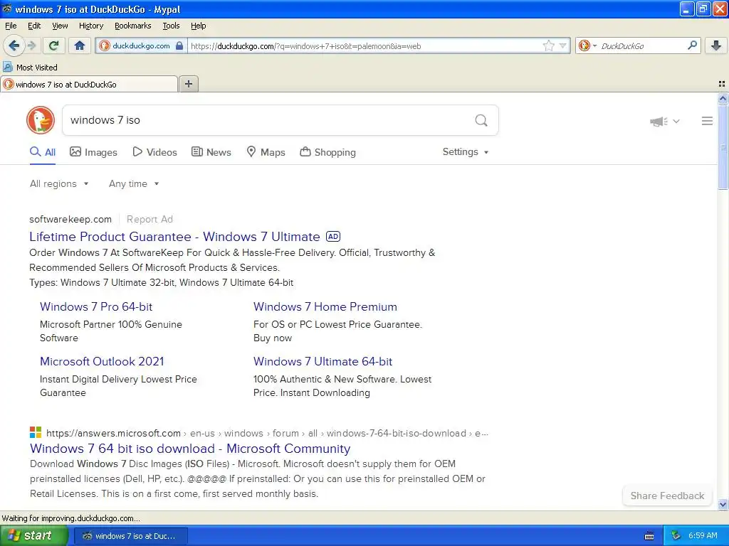Viewport: 729px width, 546px height.
Task: Open 'Lifetime Product Guarantee - Windows 7 Ultimate' ad
Action: (x=175, y=237)
